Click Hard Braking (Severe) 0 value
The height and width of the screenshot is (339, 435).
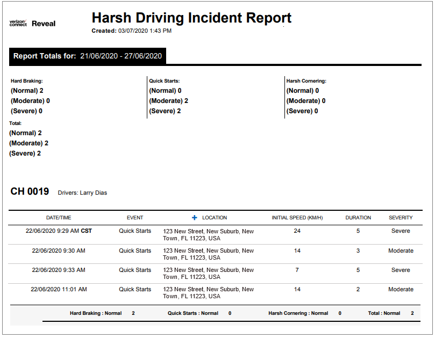pos(27,111)
